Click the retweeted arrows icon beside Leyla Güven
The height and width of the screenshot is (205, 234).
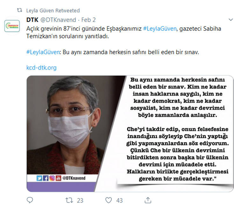click(19, 10)
